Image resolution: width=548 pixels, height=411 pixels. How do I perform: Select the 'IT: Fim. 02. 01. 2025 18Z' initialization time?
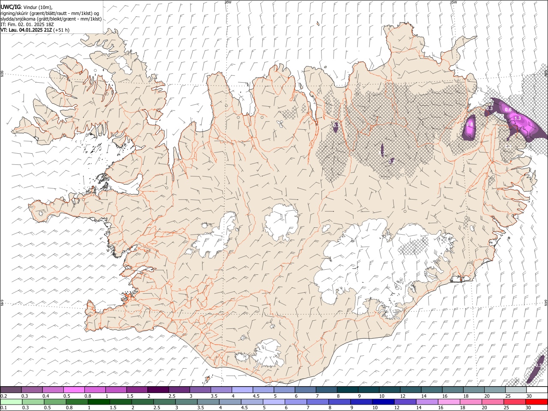27,24
